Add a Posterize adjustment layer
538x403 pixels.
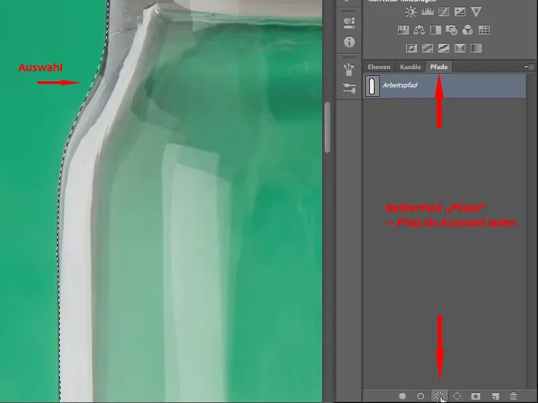click(428, 48)
